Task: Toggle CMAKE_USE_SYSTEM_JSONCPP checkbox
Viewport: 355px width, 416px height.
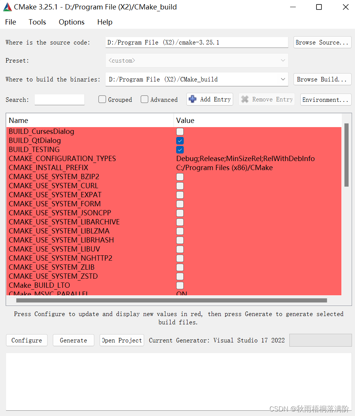Action: point(180,213)
